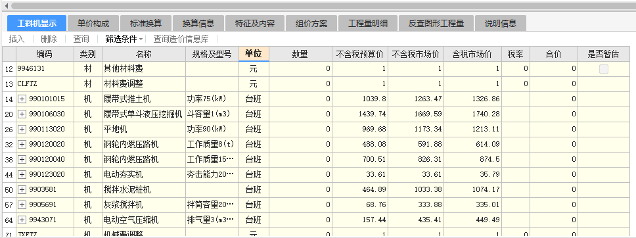Click value 874.5 taxed price
This screenshot has height=238, width=636.
[473, 160]
